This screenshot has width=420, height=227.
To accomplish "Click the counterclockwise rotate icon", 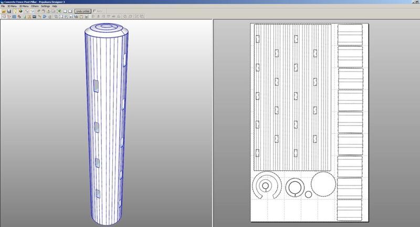I will [125, 17].
